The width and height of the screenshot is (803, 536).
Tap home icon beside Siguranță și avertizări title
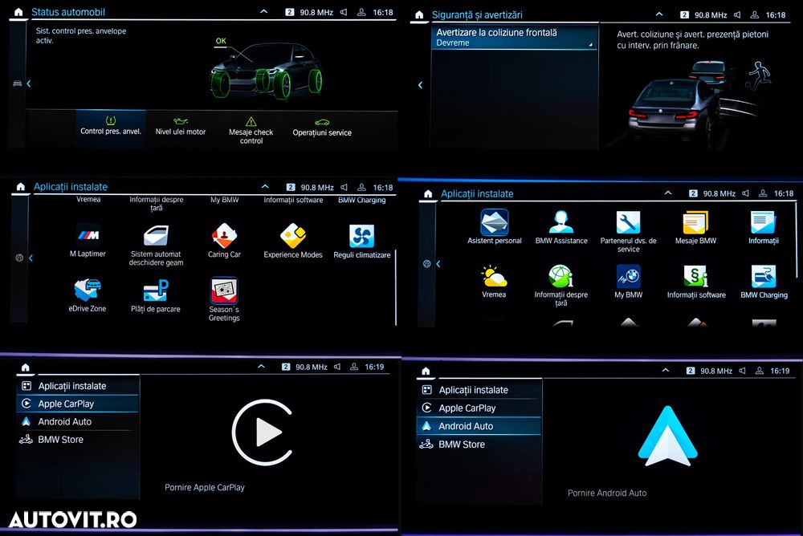point(419,15)
